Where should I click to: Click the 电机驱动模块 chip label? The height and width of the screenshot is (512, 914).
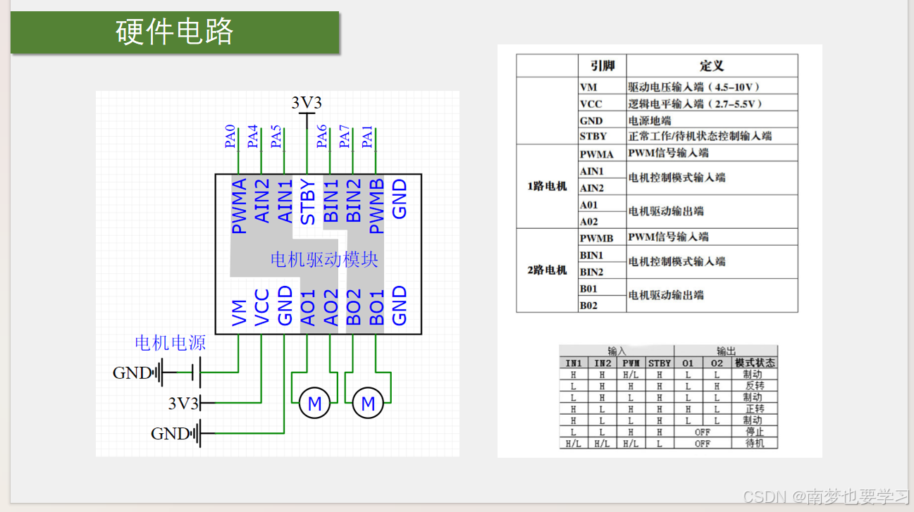tap(324, 259)
